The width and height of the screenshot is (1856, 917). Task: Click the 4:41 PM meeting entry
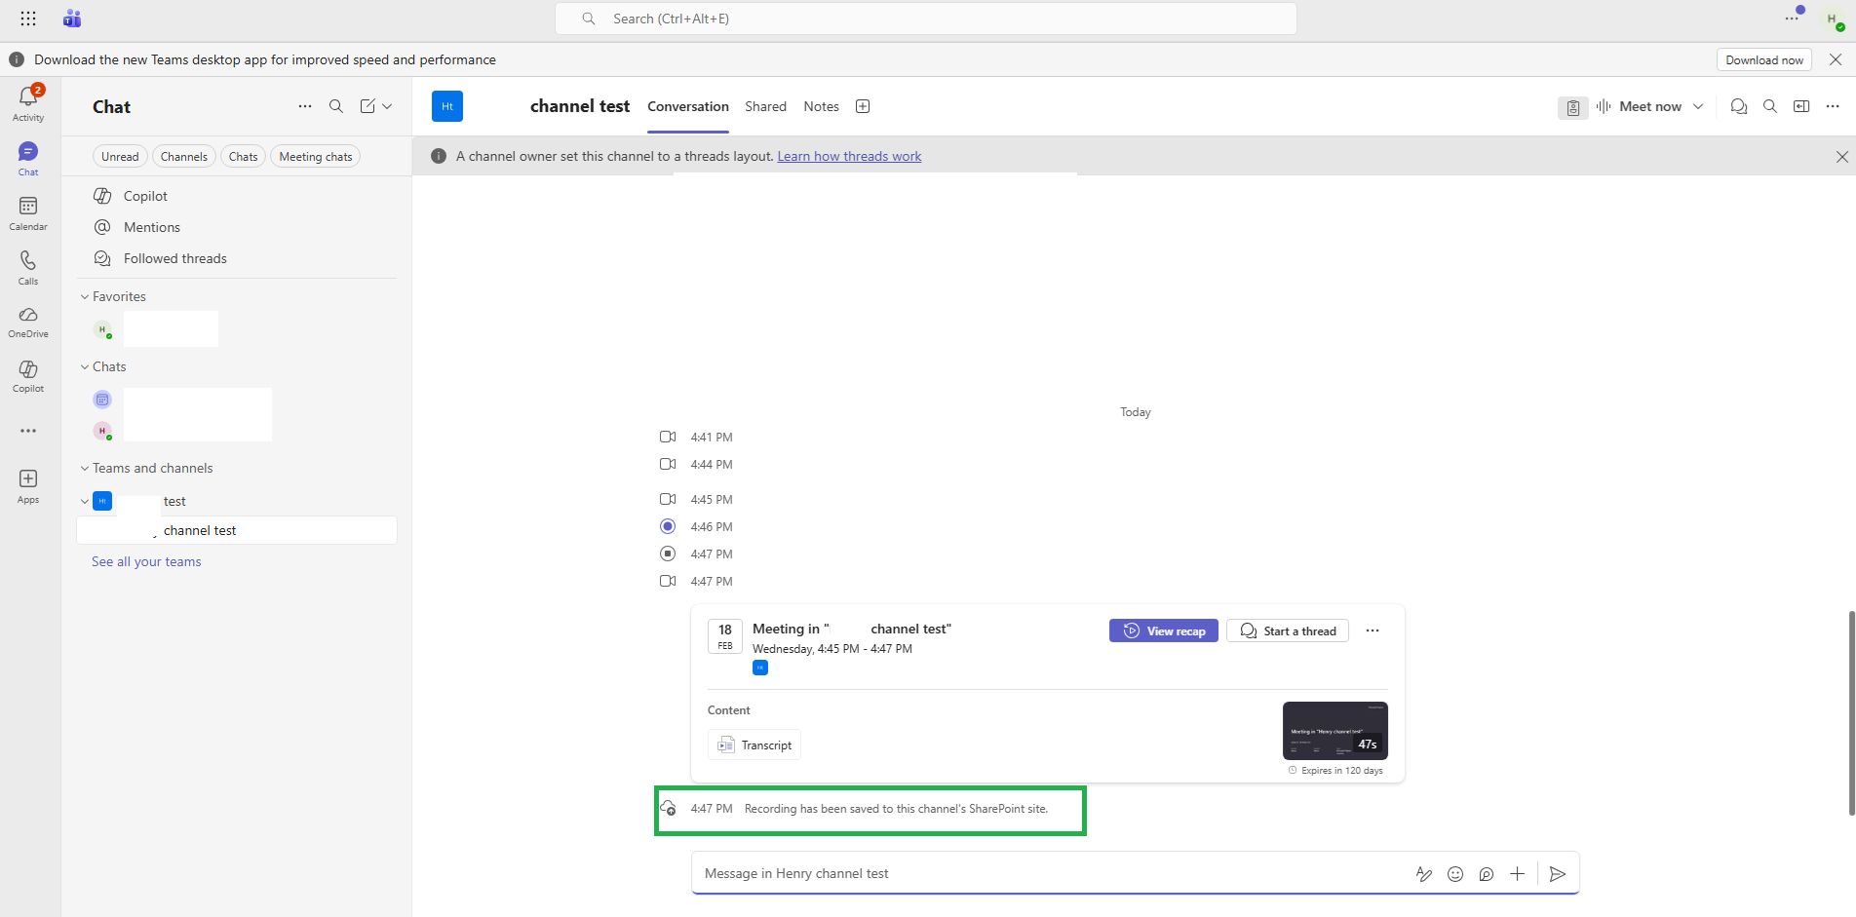[696, 437]
